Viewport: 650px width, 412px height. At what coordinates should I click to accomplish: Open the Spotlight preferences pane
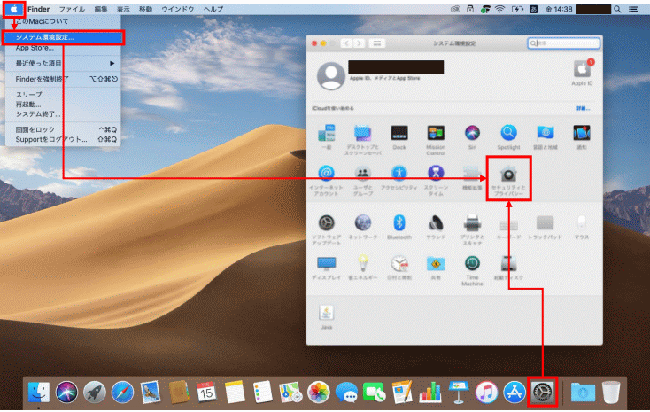[x=508, y=133]
